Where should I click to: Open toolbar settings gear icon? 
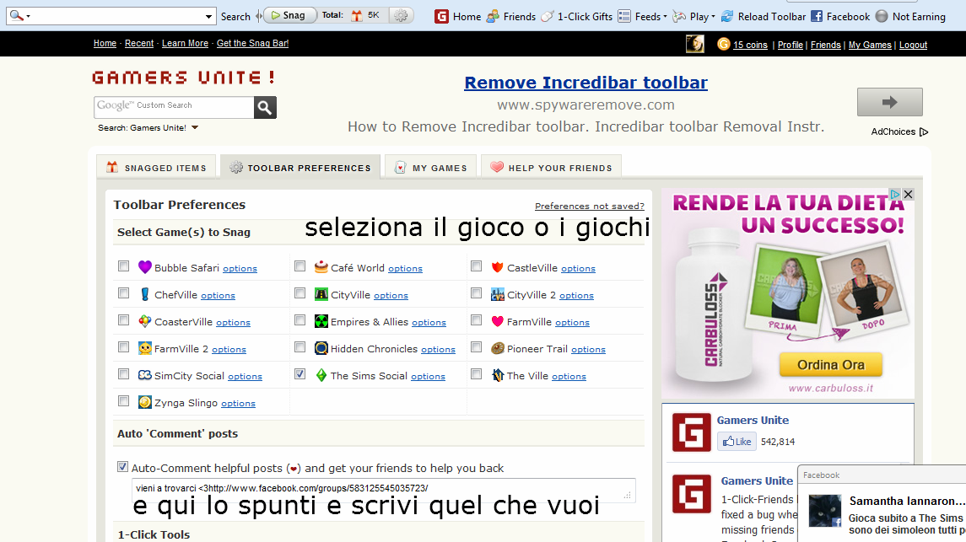pyautogui.click(x=401, y=16)
